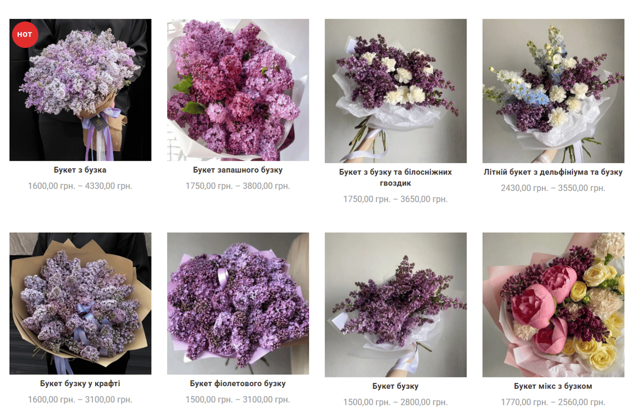Open the delphinium and lilac summer bouquet image

point(553,91)
